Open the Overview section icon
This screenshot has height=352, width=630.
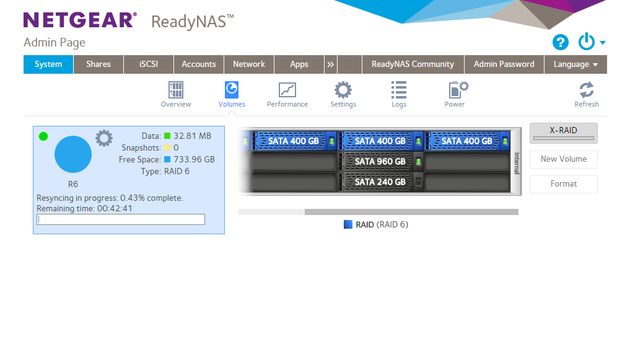(x=175, y=90)
